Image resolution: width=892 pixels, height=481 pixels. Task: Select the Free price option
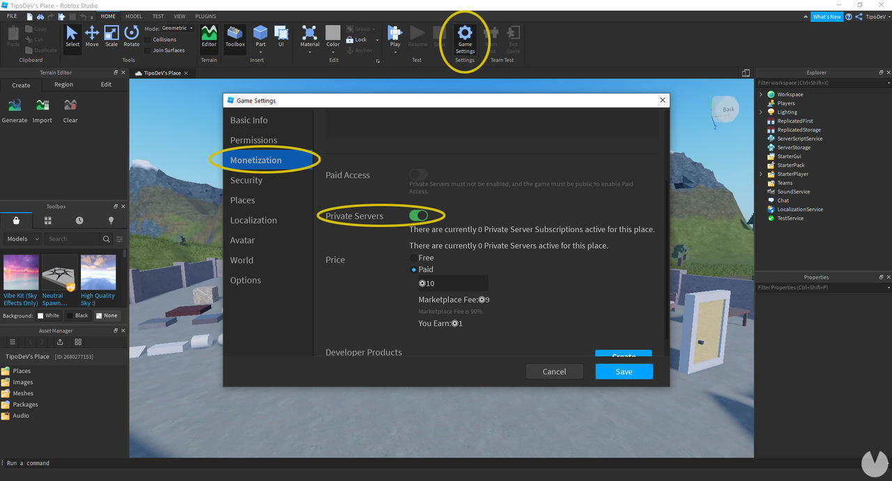point(414,258)
